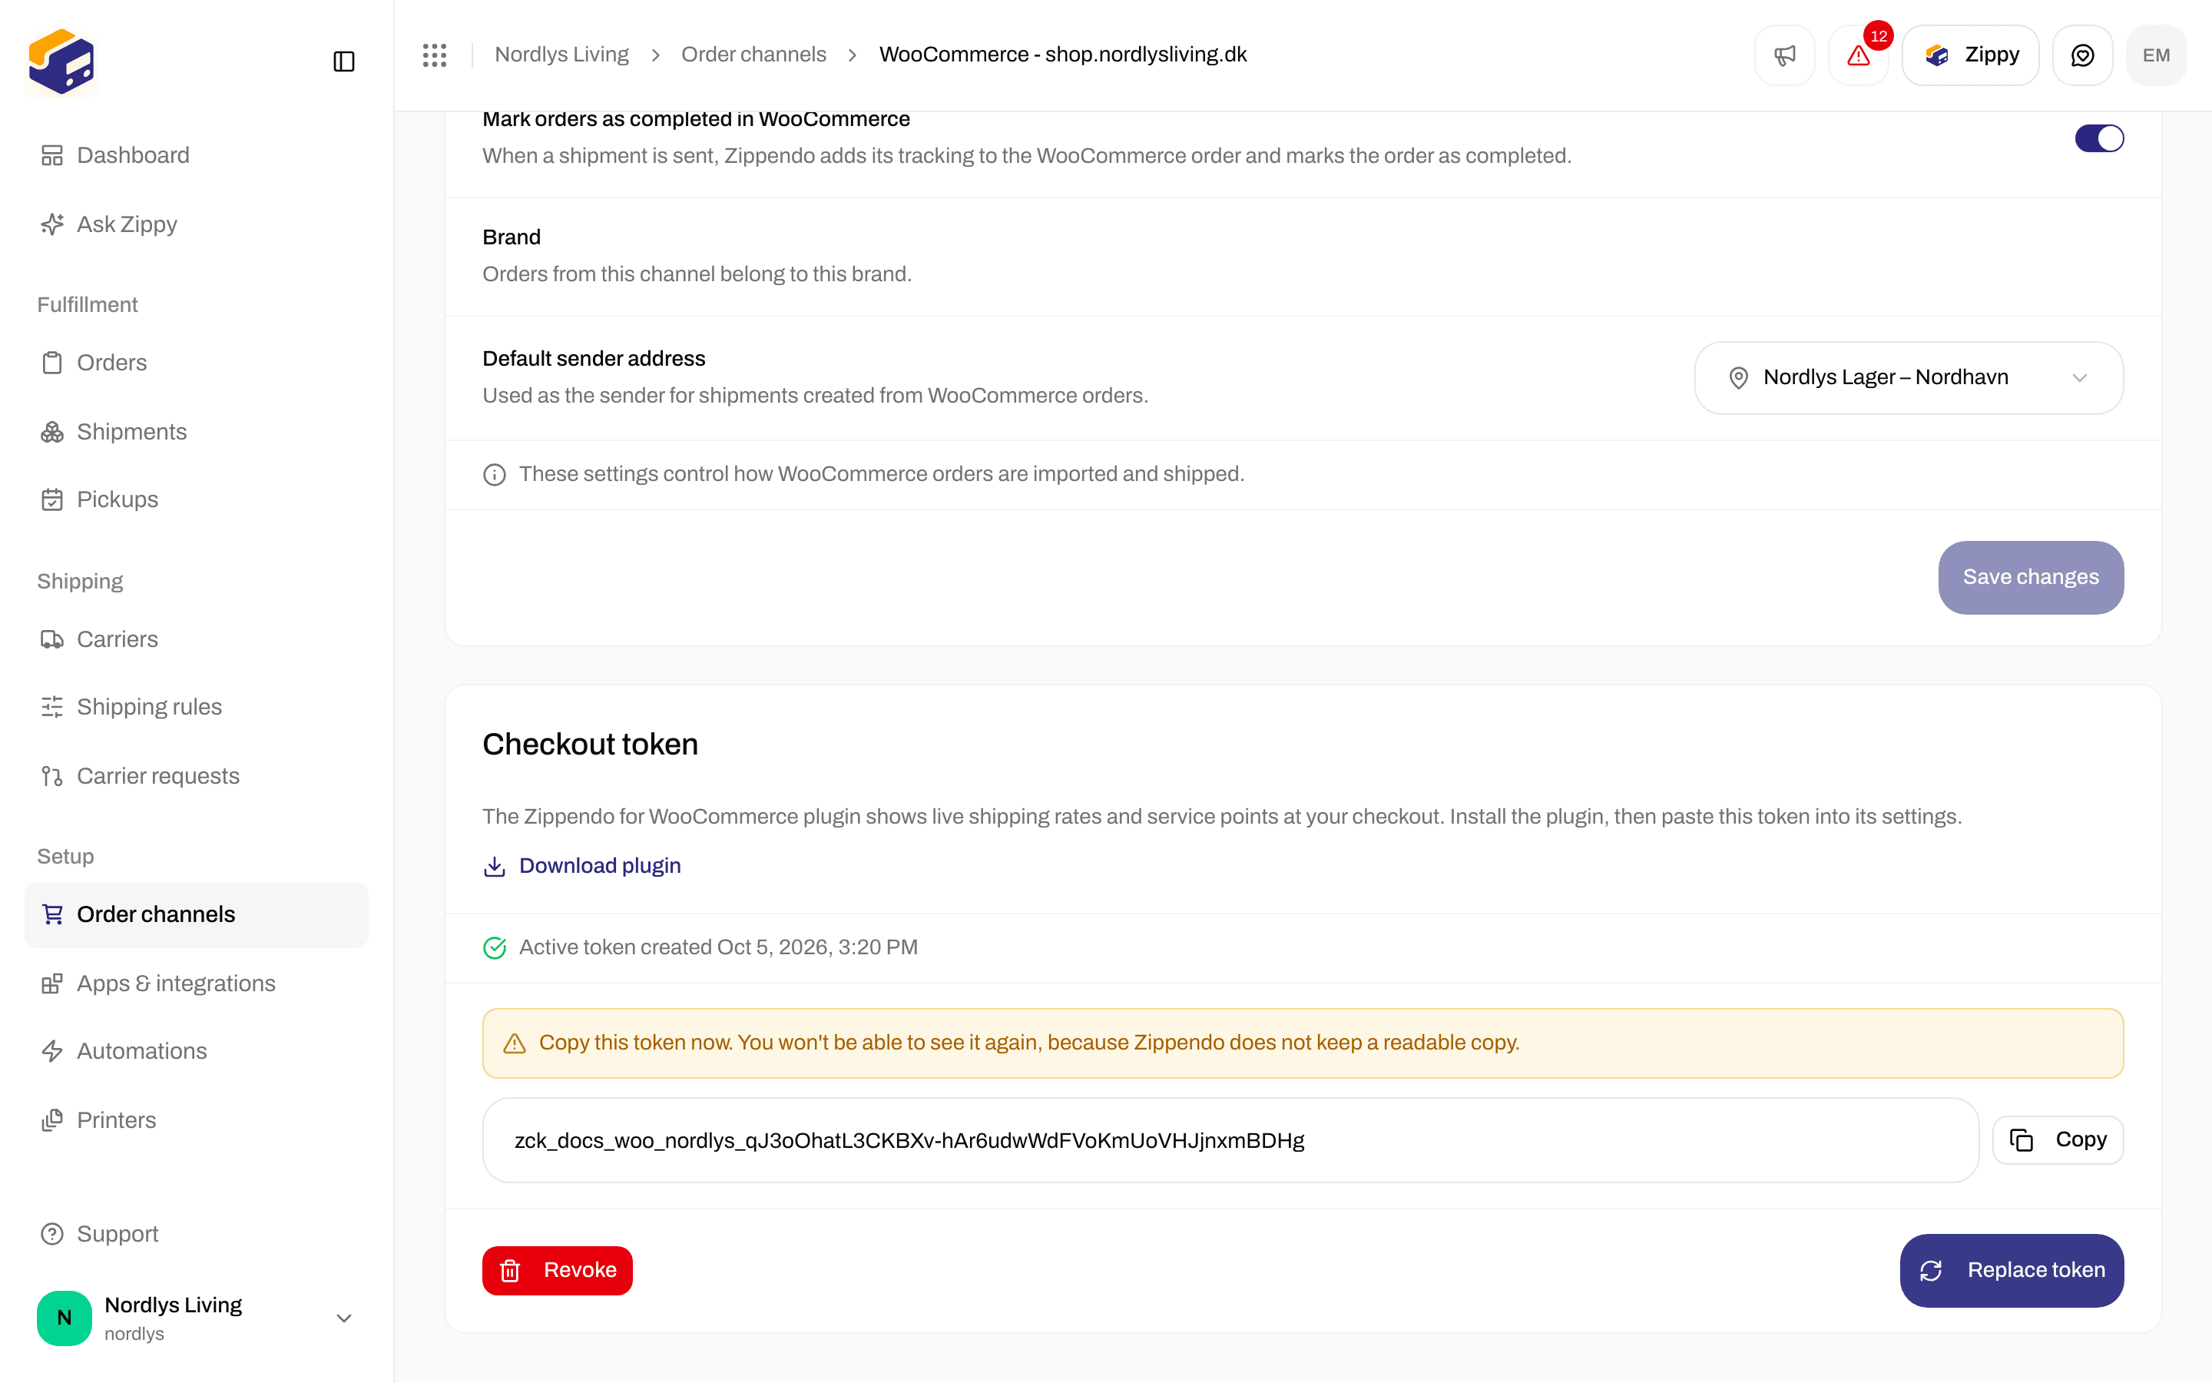Click the 'Checkout token' heading

point(591,745)
